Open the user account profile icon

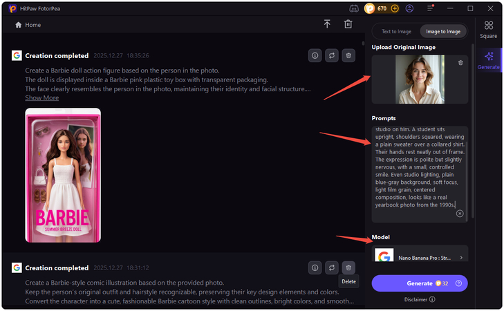(x=409, y=9)
